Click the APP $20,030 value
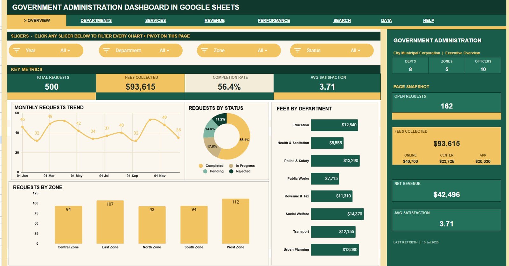The height and width of the screenshot is (266, 509). pyautogui.click(x=483, y=161)
